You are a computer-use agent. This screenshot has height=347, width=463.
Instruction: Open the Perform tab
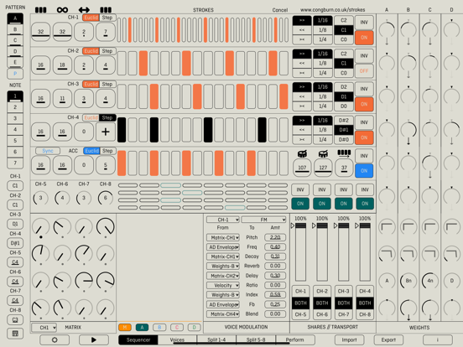tap(295, 340)
